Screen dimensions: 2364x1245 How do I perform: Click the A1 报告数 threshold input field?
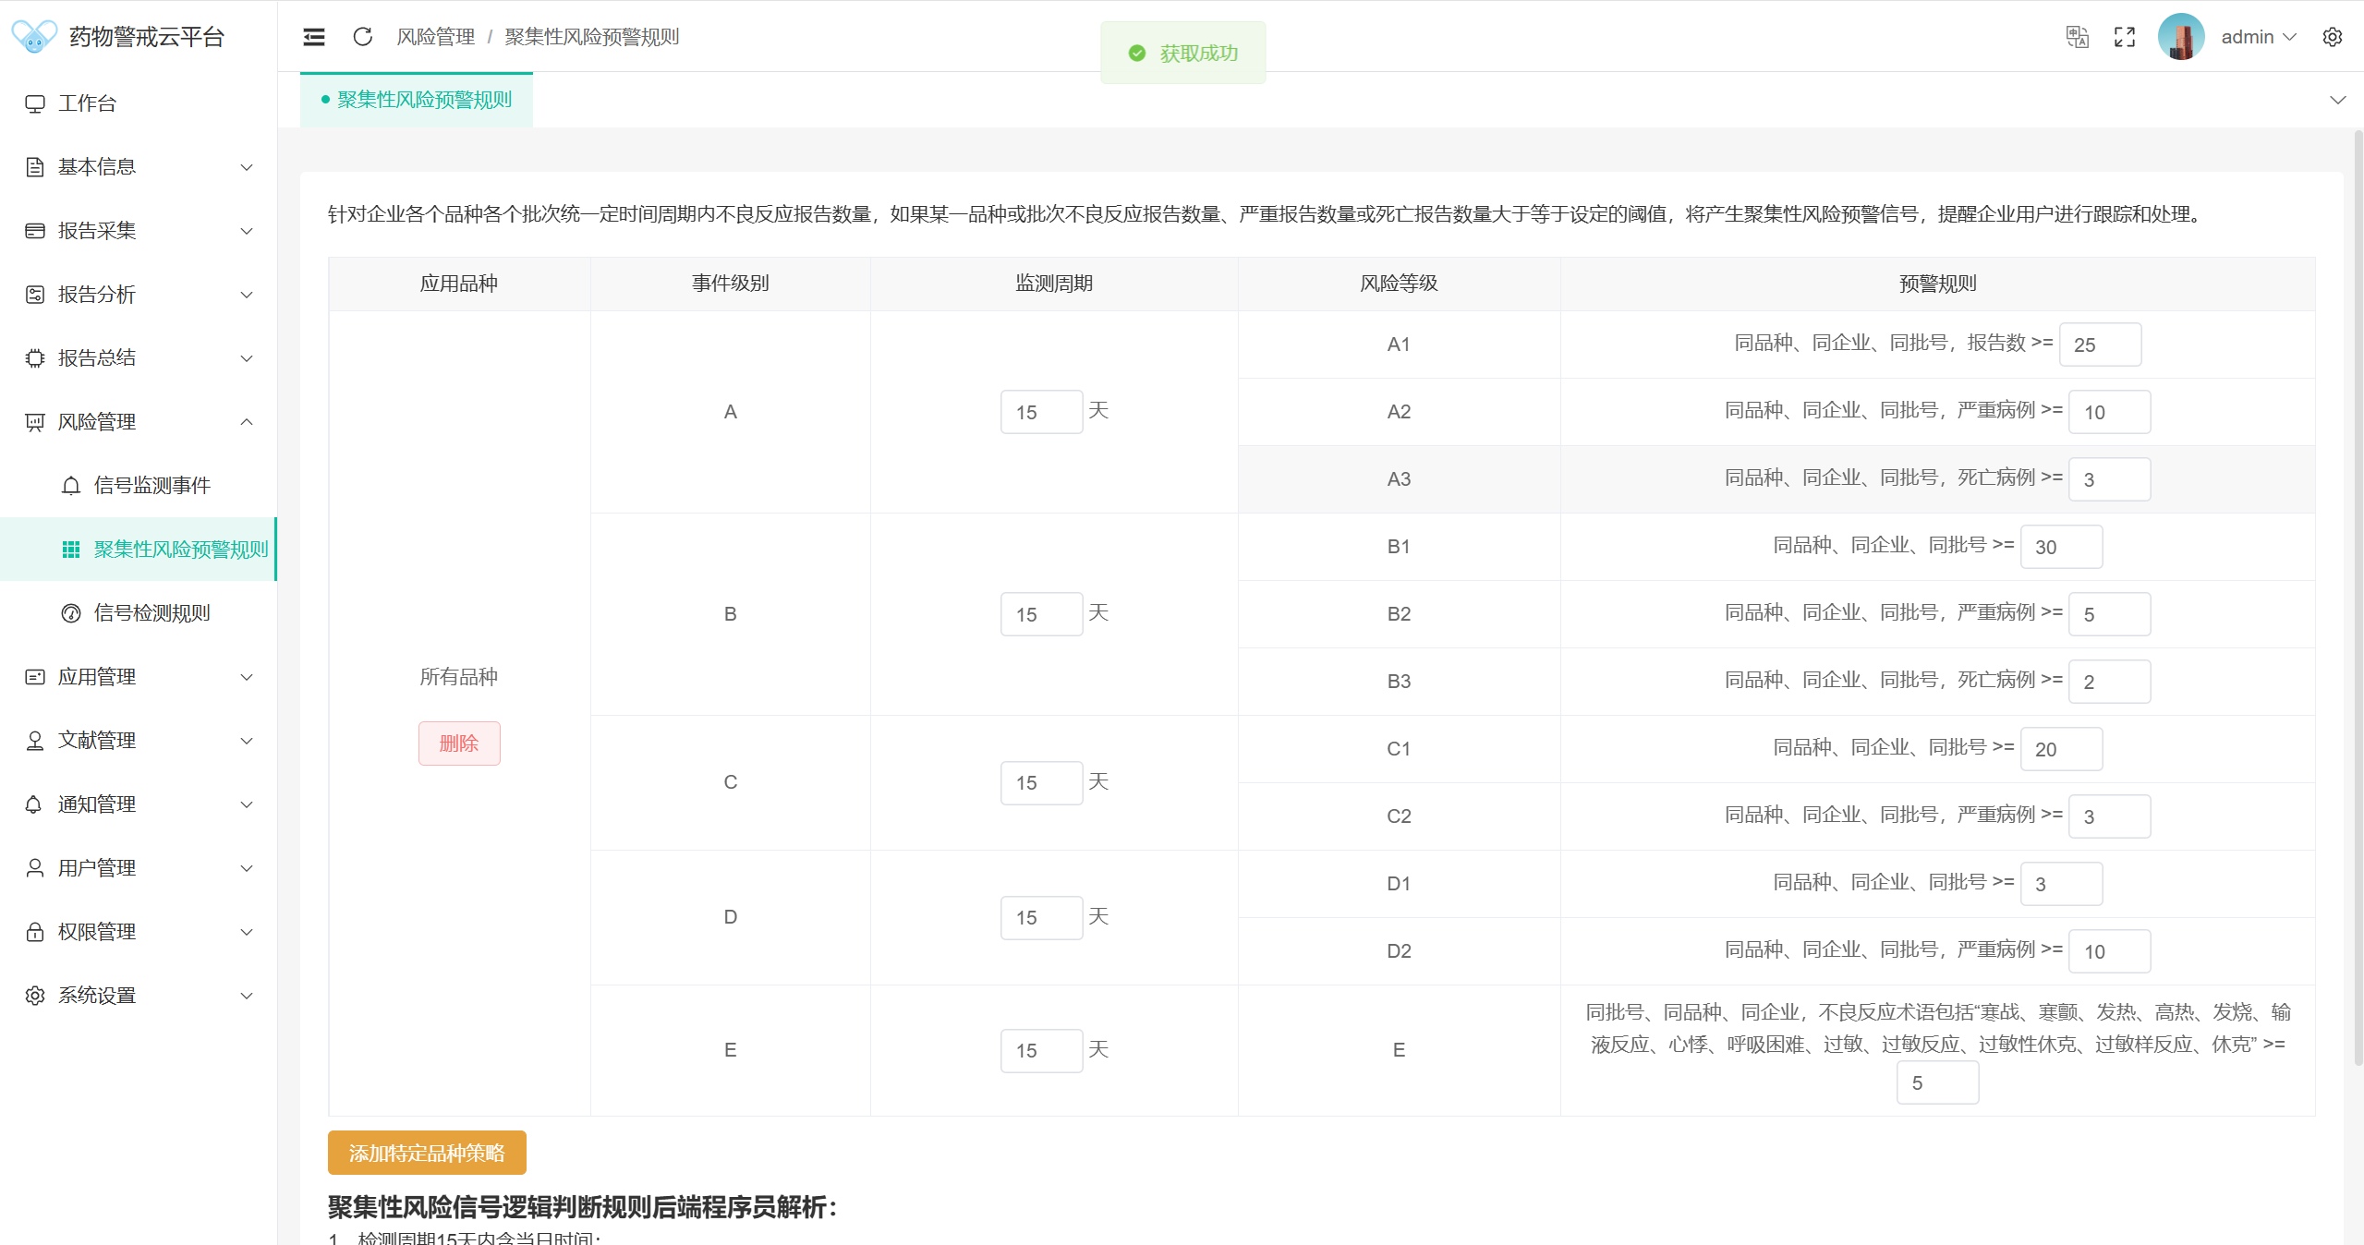(2099, 344)
